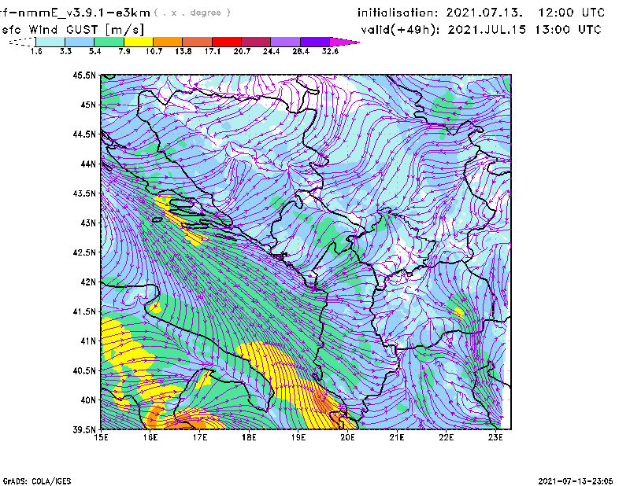This screenshot has width=630, height=486.
Task: Click the legend value 13.8
Action: tap(183, 51)
